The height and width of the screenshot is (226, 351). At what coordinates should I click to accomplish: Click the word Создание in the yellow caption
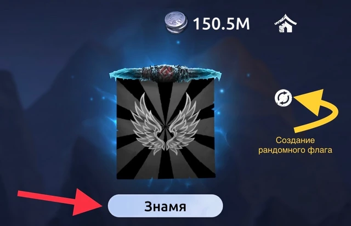pyautogui.click(x=295, y=140)
